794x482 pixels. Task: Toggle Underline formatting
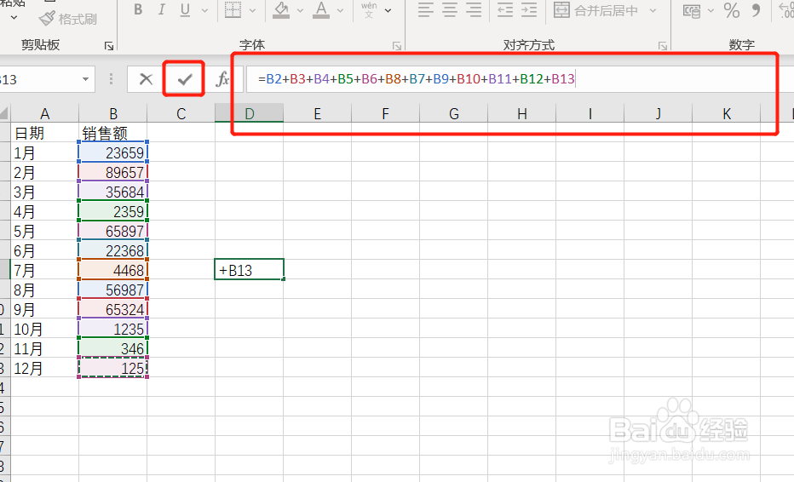click(x=185, y=9)
